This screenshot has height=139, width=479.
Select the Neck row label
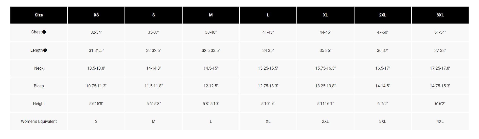[x=39, y=68]
